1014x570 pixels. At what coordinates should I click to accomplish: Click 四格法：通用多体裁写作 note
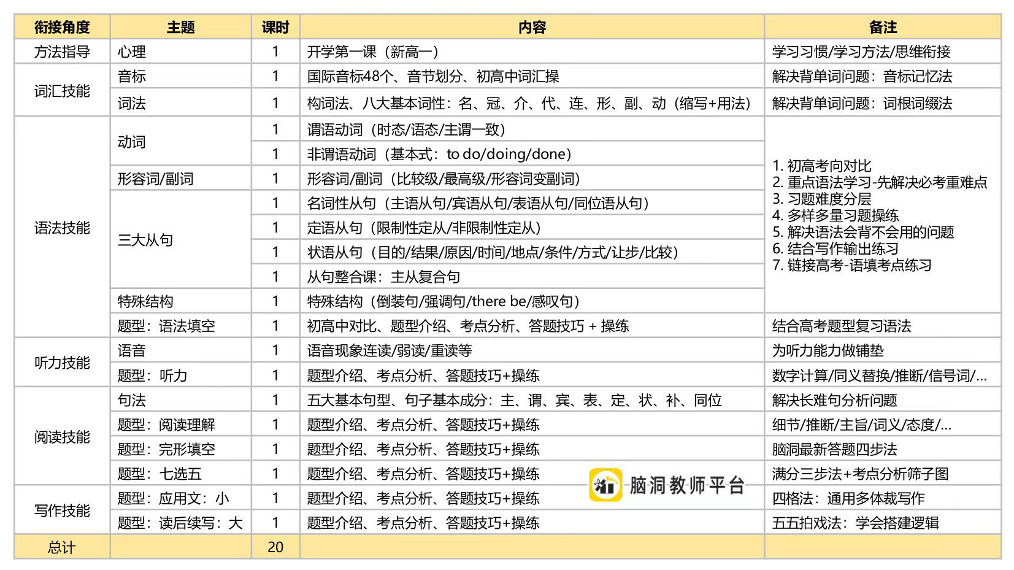tap(883, 498)
